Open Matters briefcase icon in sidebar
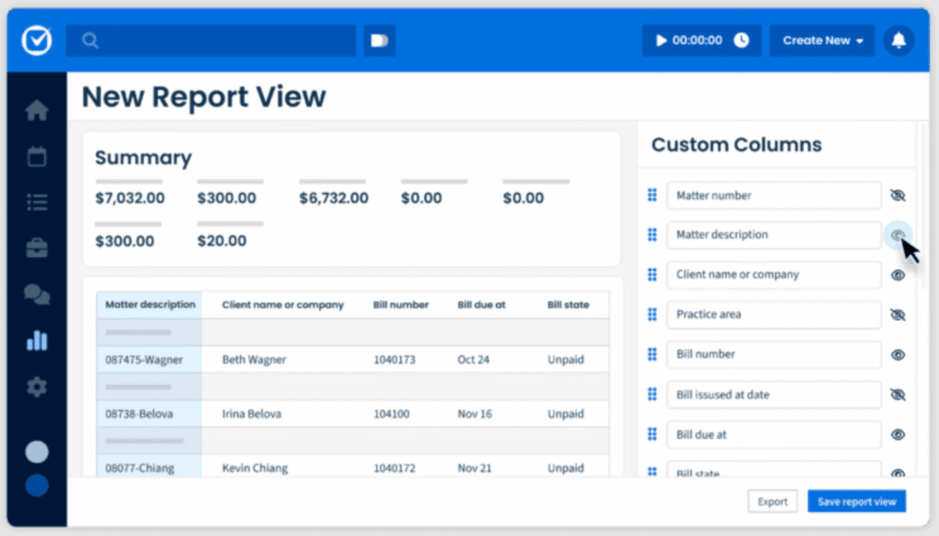939x536 pixels. pos(37,248)
